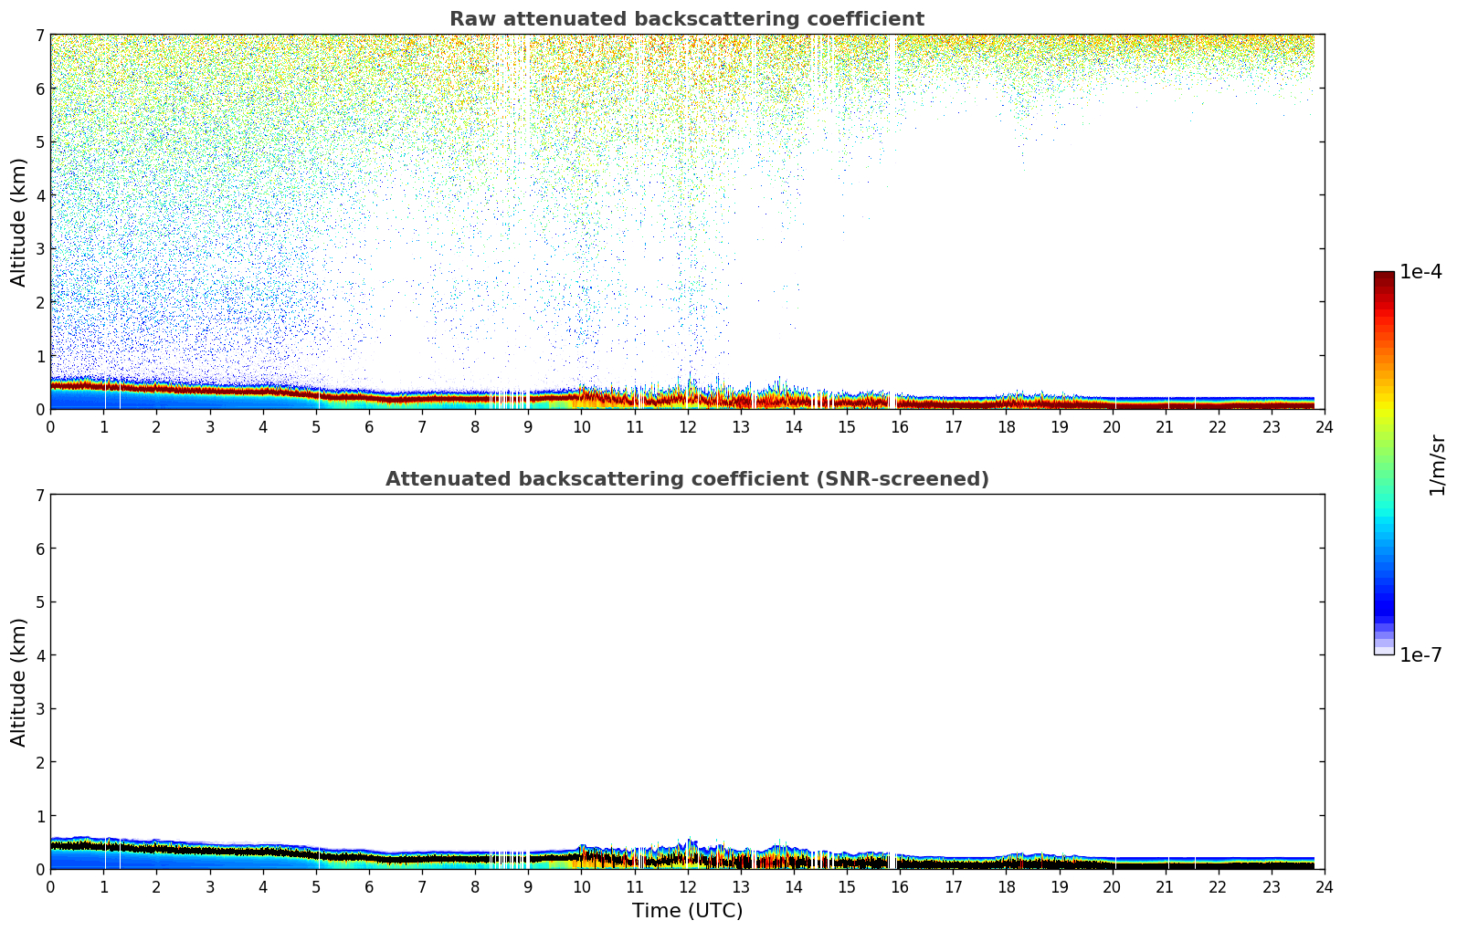Click the "Raw attenuated backscattering coefficient" title
Image resolution: width=1457 pixels, height=931 pixels.
687,19
